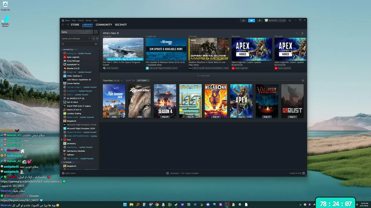371x208 pixels.
Task: Open the Friends menu
Action: [81, 21]
